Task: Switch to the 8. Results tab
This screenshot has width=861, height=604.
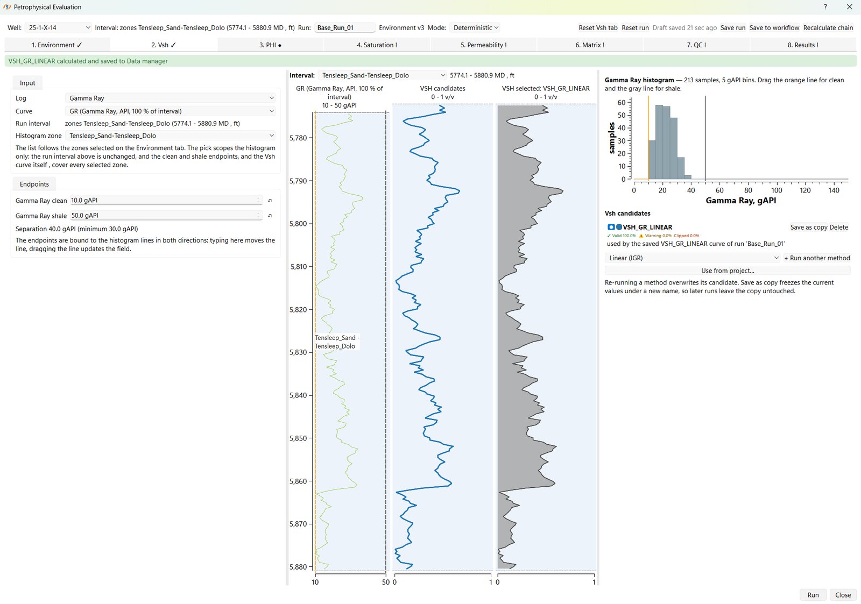Action: coord(803,45)
